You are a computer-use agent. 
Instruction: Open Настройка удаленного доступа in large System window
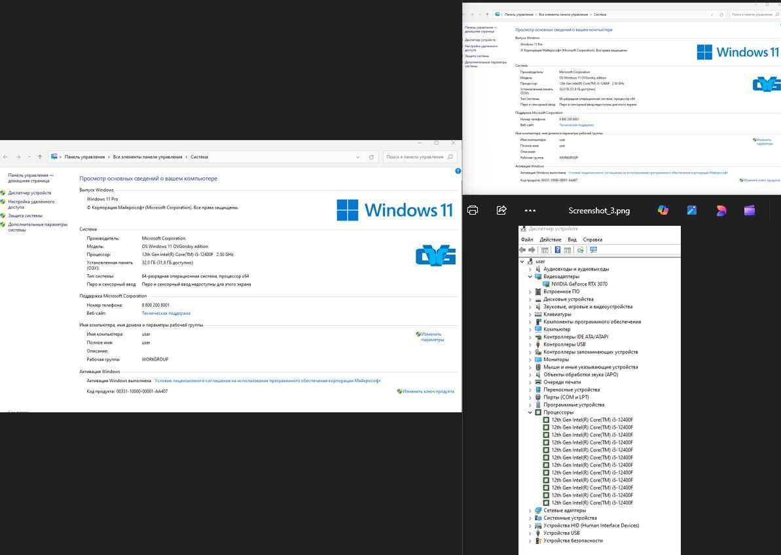31,204
